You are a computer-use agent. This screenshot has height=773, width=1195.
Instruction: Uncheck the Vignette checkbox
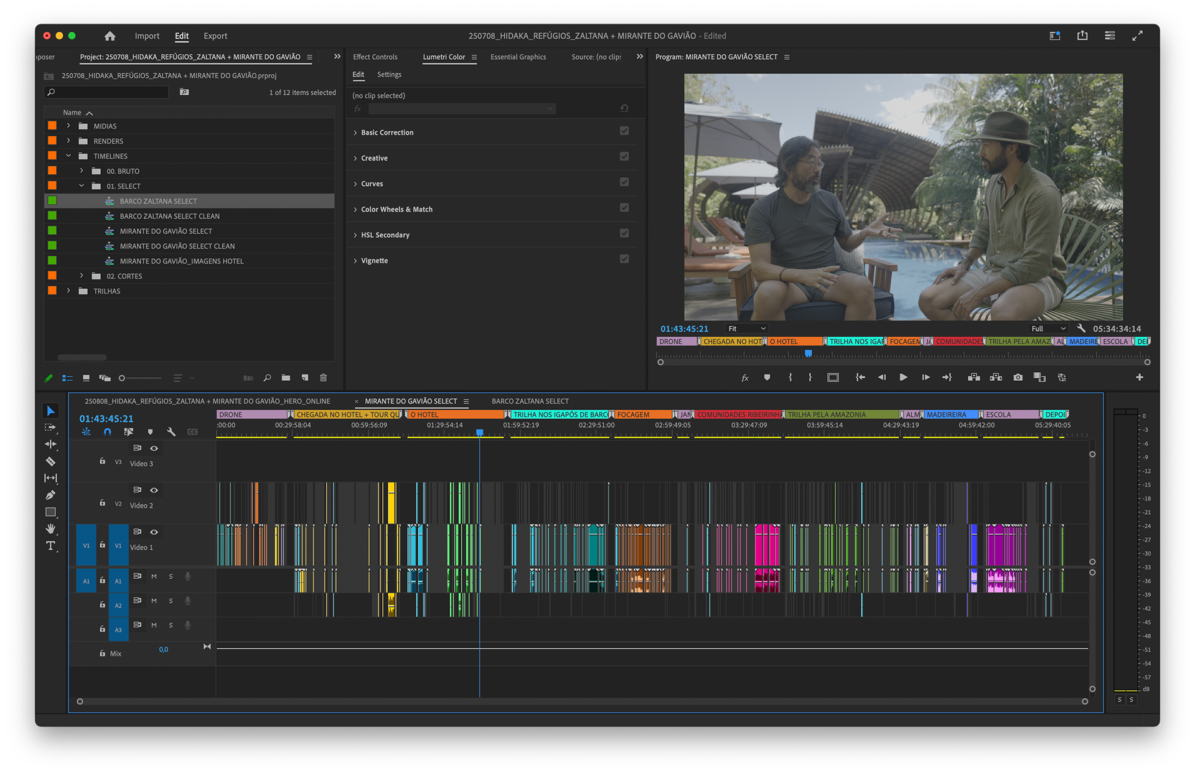click(624, 259)
